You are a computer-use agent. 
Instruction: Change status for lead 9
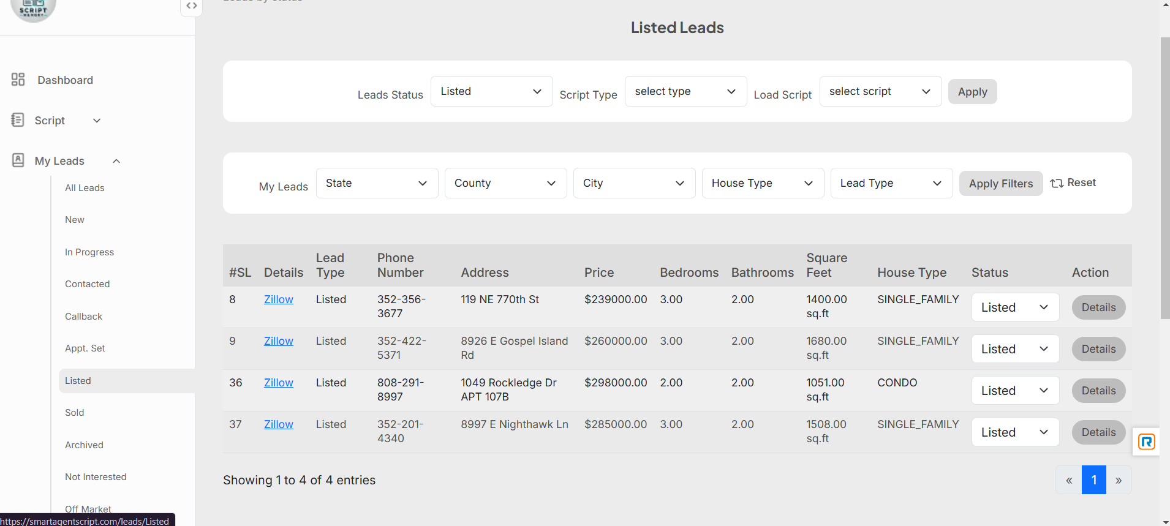1015,349
